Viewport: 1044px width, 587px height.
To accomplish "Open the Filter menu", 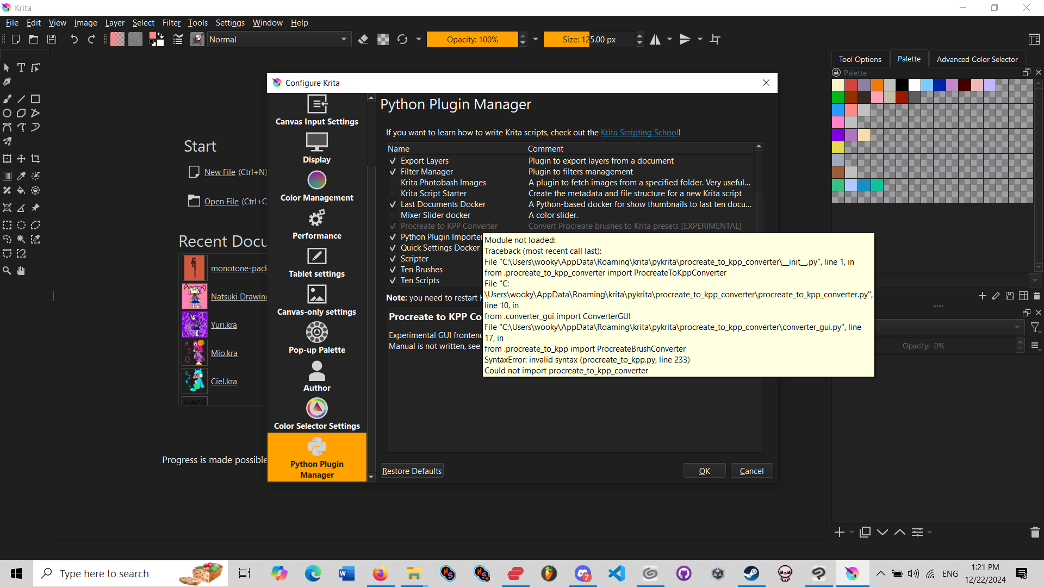I will click(171, 23).
